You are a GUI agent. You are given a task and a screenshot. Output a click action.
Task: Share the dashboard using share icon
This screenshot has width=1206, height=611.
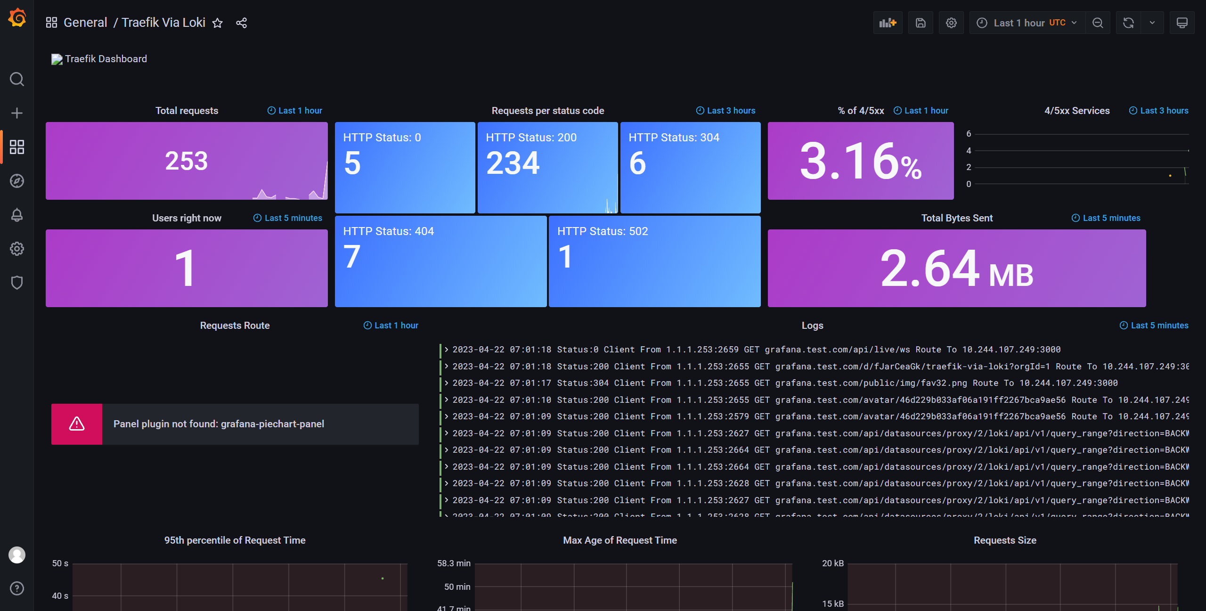(x=241, y=23)
